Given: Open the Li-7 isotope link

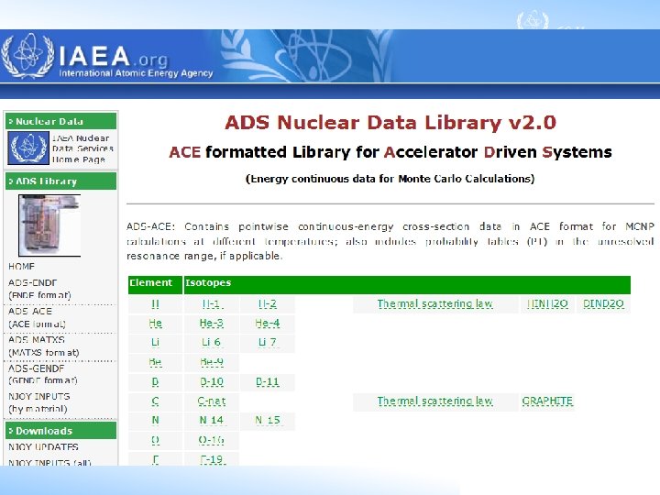Looking at the screenshot, I should tap(268, 342).
